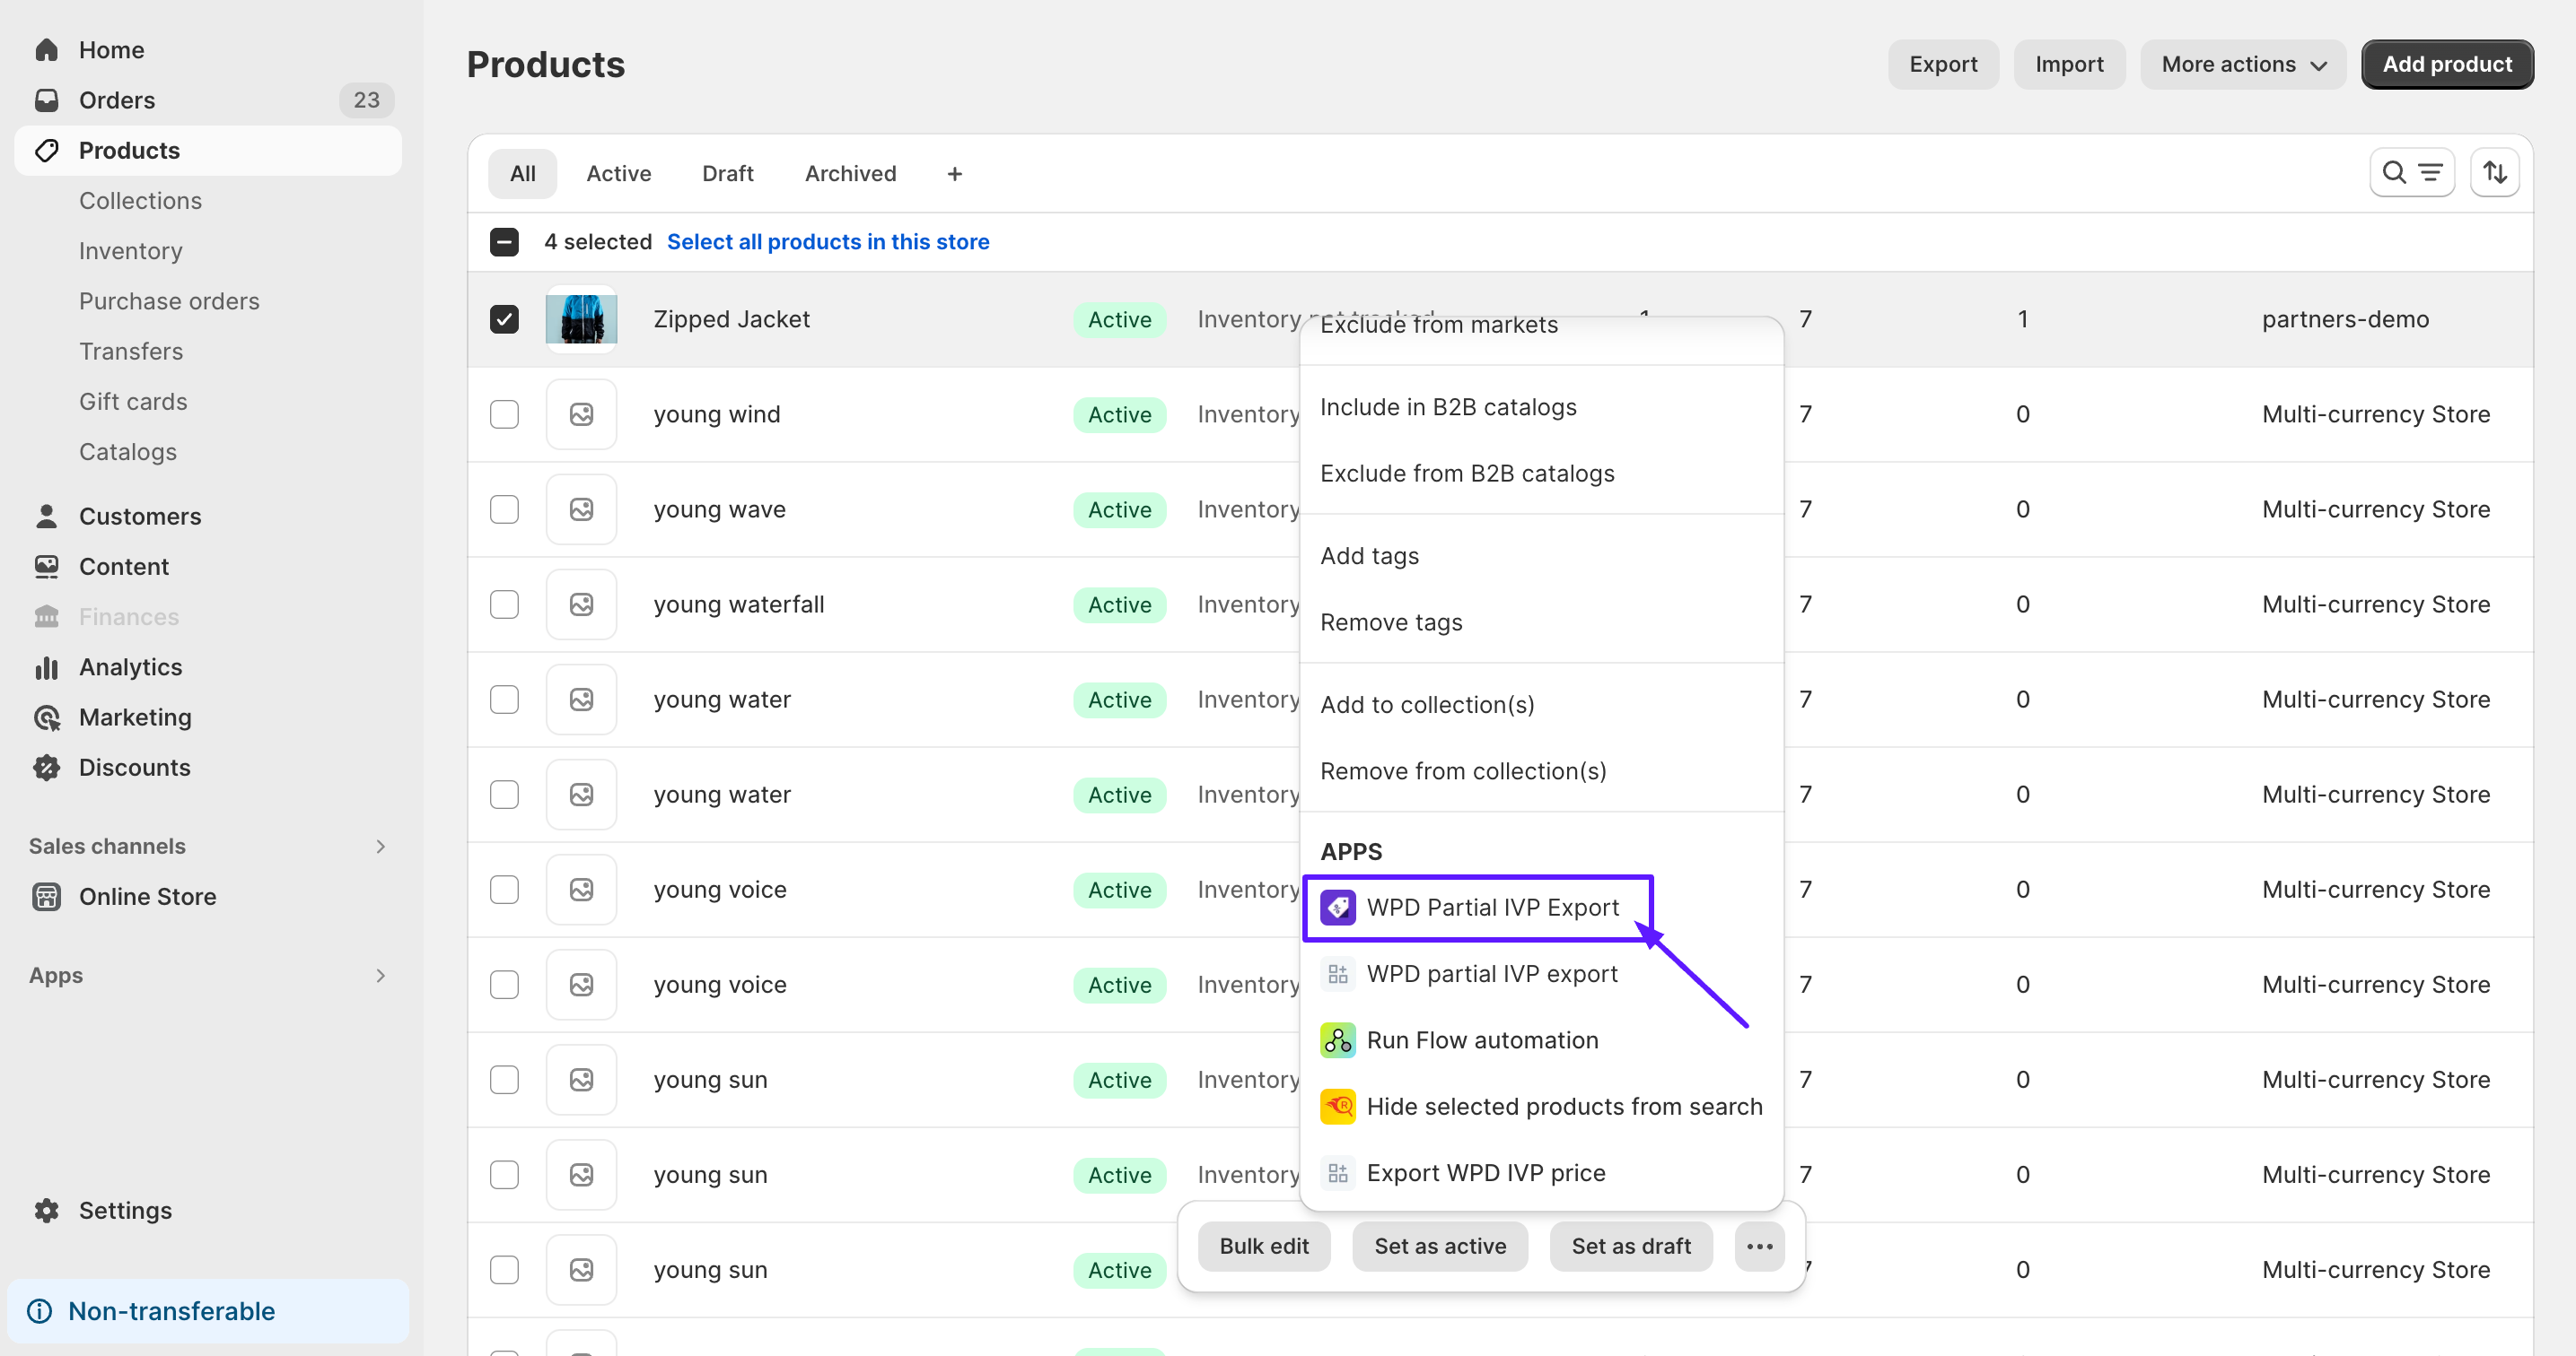Open the Settings gear icon
2576x1356 pixels.
pos(46,1210)
